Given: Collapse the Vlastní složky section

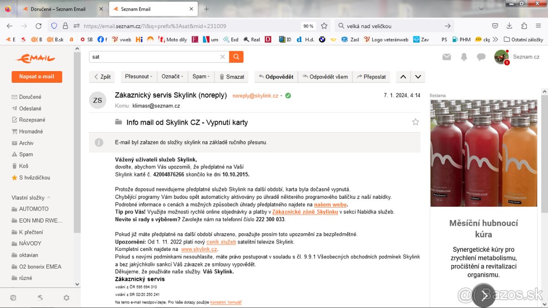Looking at the screenshot, I should pyautogui.click(x=49, y=198).
